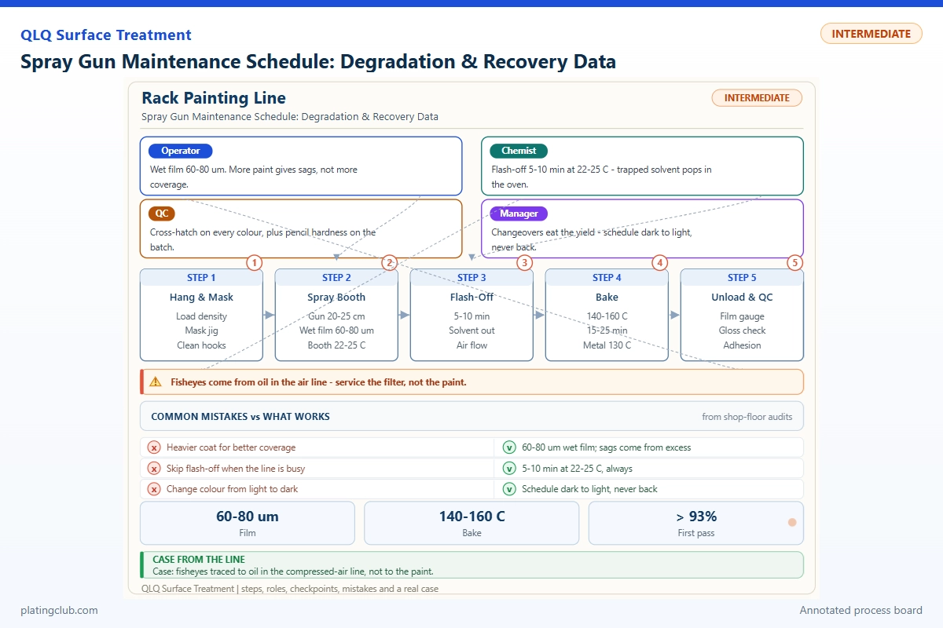943x628 pixels.
Task: Open the STEP 5 Unload & QC card
Action: [742, 315]
